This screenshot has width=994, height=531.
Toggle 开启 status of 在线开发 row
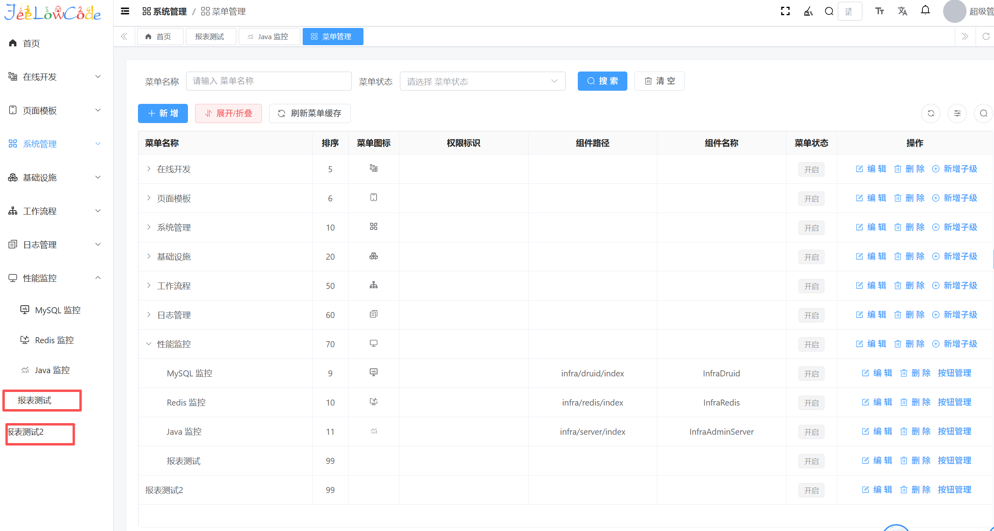pos(811,169)
